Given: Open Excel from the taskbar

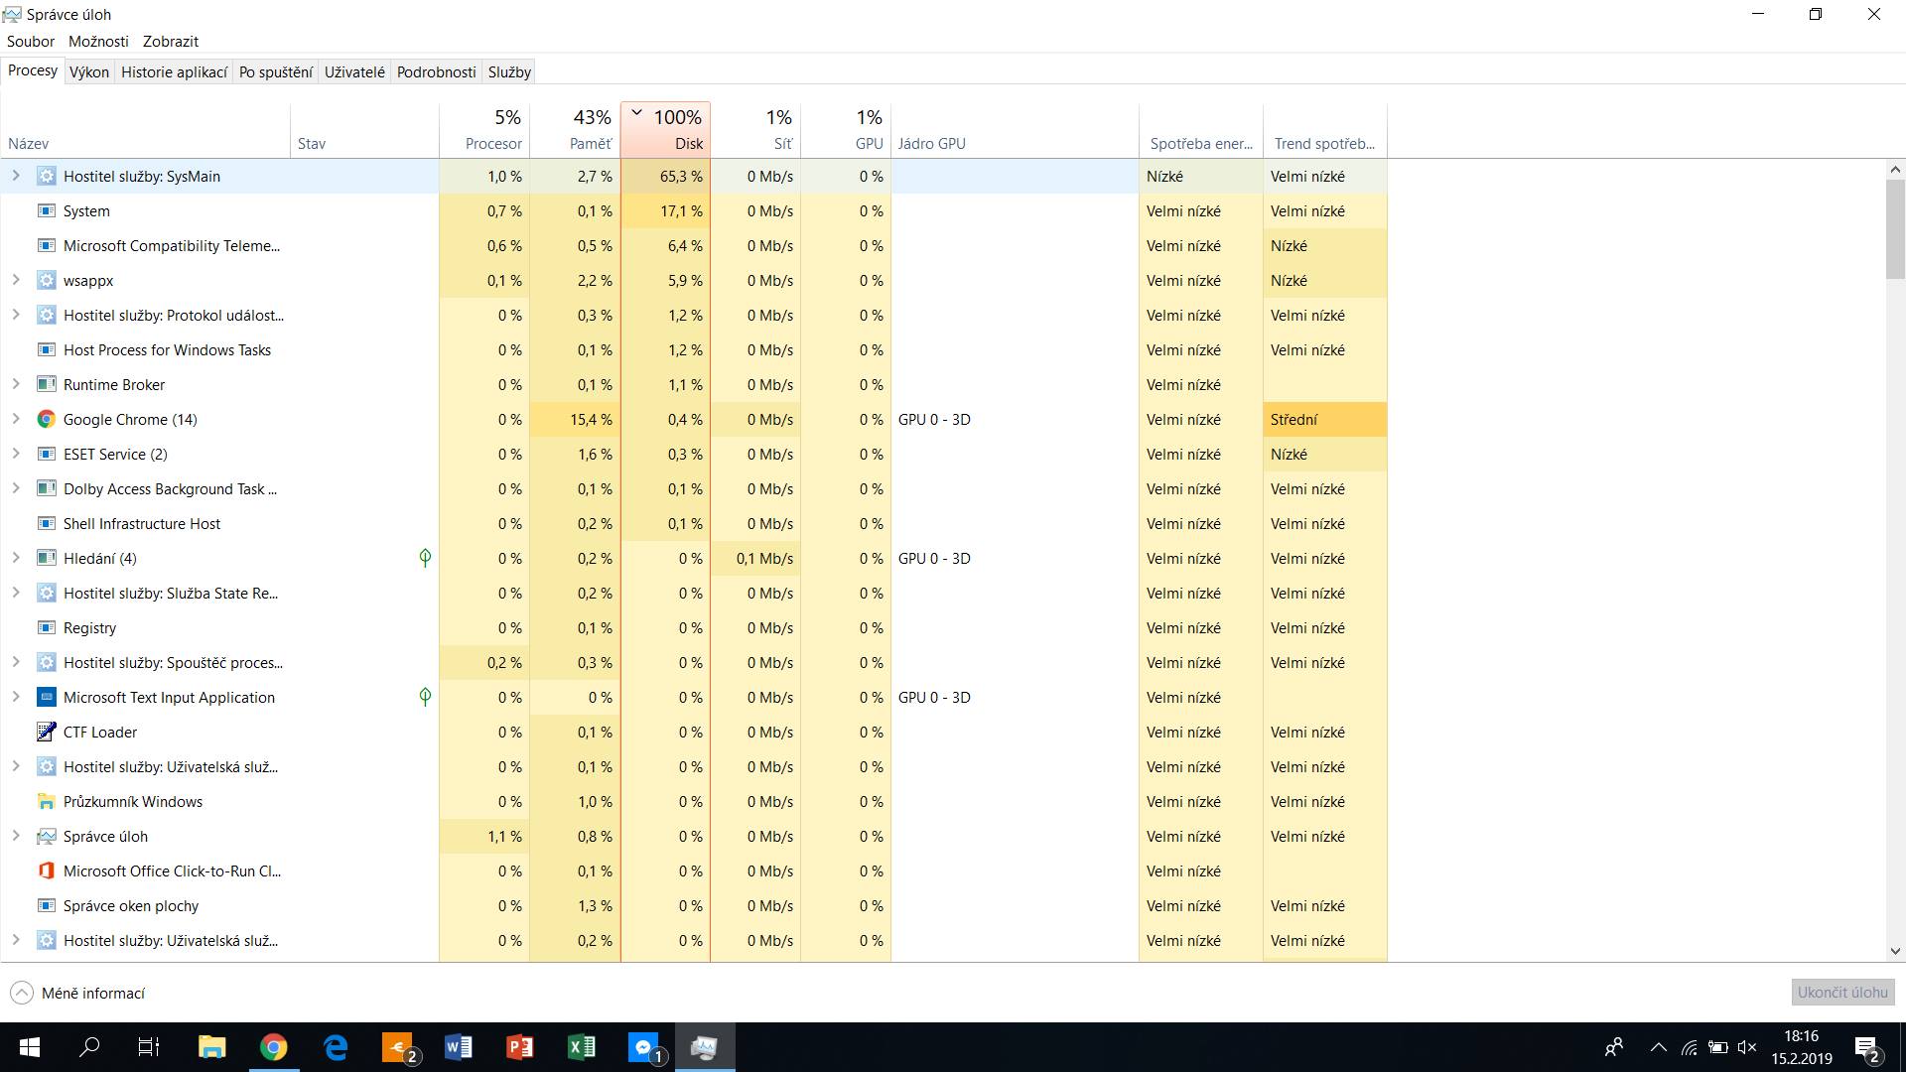Looking at the screenshot, I should tap(581, 1047).
